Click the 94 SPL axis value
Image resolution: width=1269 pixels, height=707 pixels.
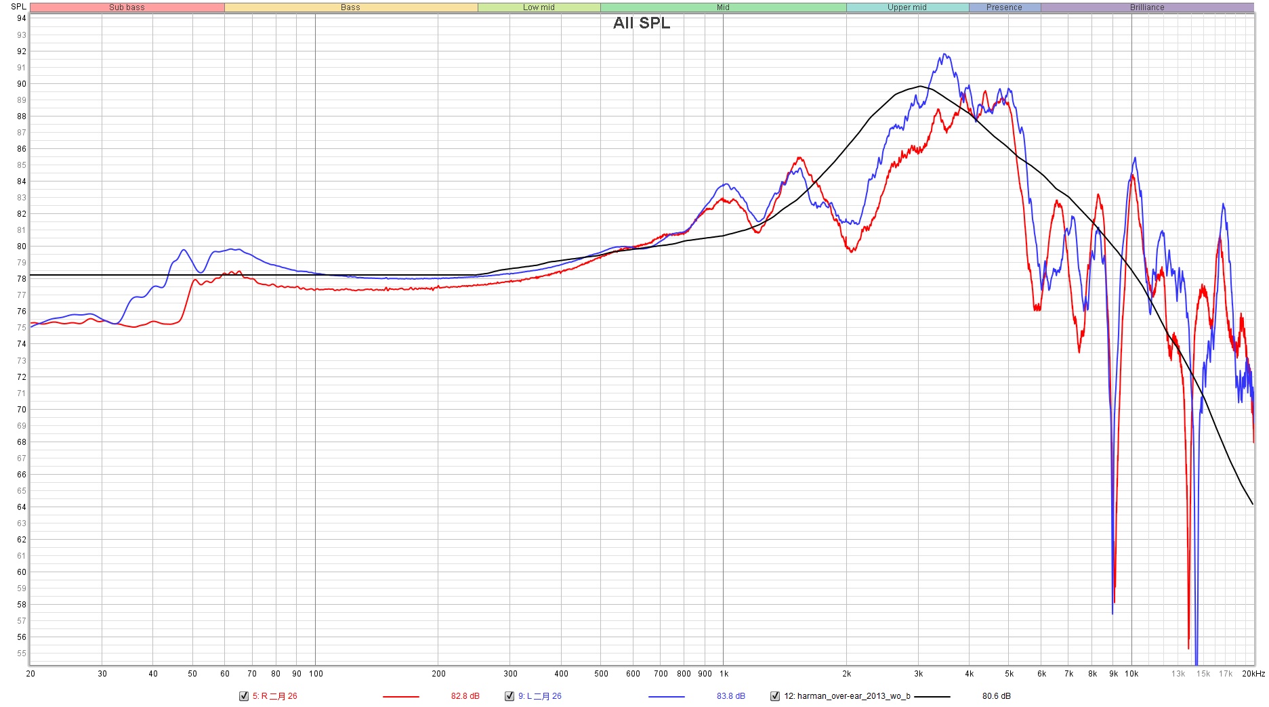click(x=22, y=18)
